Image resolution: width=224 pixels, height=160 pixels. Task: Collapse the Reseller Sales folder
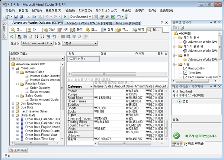tap(17, 84)
